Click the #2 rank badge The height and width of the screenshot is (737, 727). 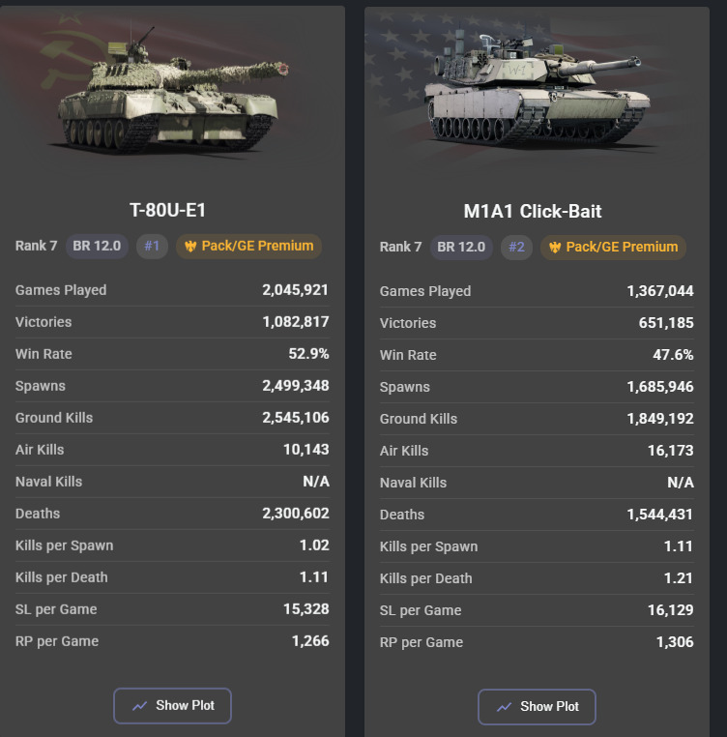pos(516,247)
